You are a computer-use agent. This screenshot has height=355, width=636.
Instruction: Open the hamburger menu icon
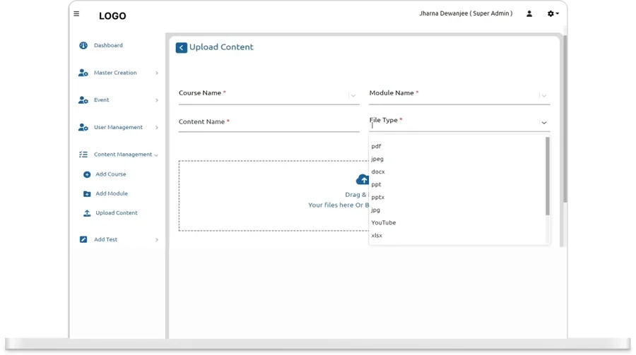coord(76,14)
